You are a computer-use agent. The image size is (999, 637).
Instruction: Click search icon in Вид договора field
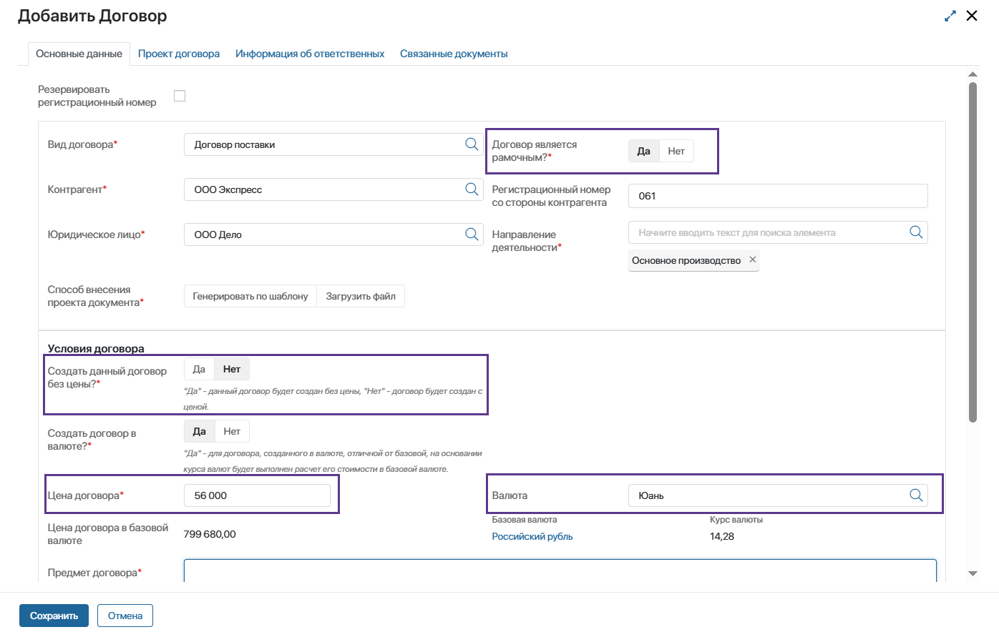pos(472,144)
